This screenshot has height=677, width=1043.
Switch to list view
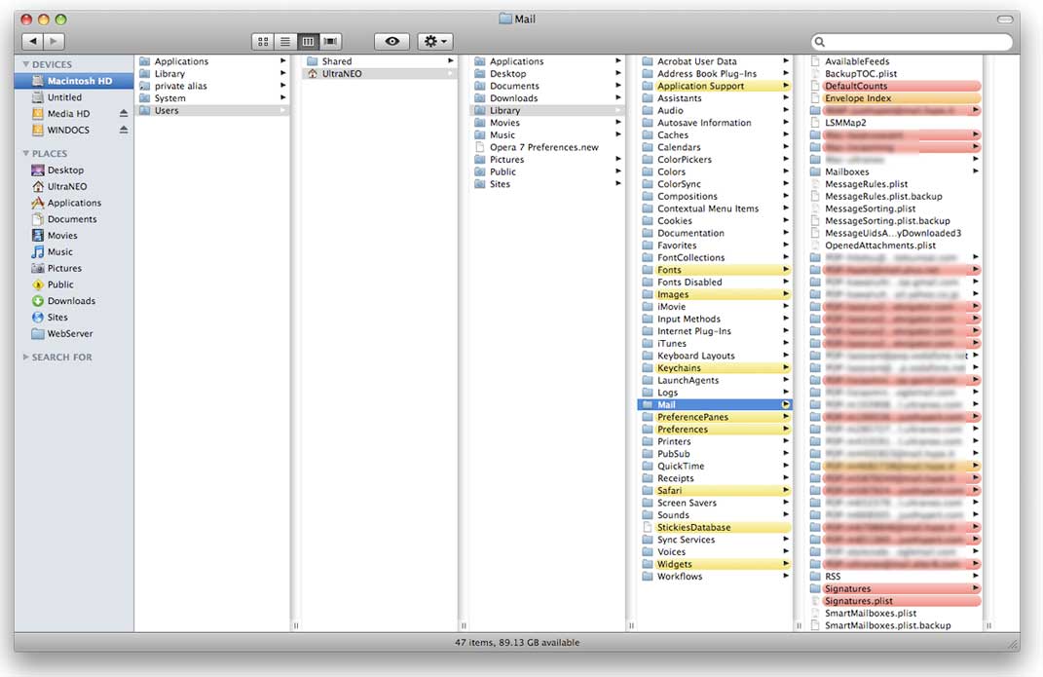point(285,41)
